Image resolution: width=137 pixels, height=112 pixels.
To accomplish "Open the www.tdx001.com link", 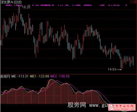I will (124, 109).
